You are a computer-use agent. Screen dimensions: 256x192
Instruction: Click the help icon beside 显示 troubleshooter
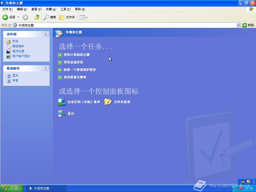tap(9, 76)
